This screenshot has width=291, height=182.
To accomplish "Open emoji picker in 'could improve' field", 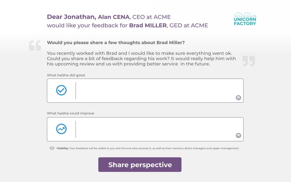I will pos(238,136).
